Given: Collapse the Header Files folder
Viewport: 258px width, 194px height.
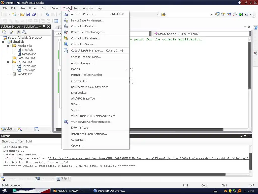Looking at the screenshot, I should tap(8, 46).
